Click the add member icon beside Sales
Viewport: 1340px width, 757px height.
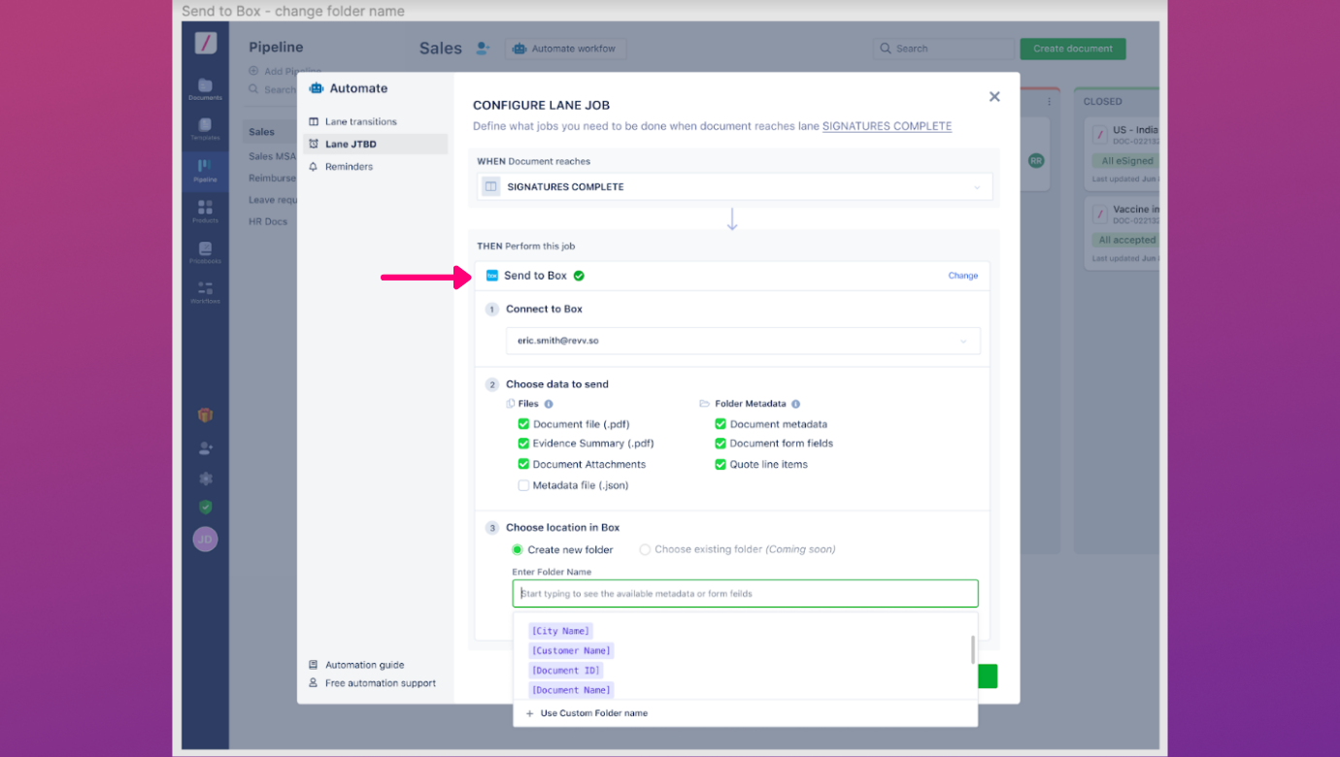[483, 49]
